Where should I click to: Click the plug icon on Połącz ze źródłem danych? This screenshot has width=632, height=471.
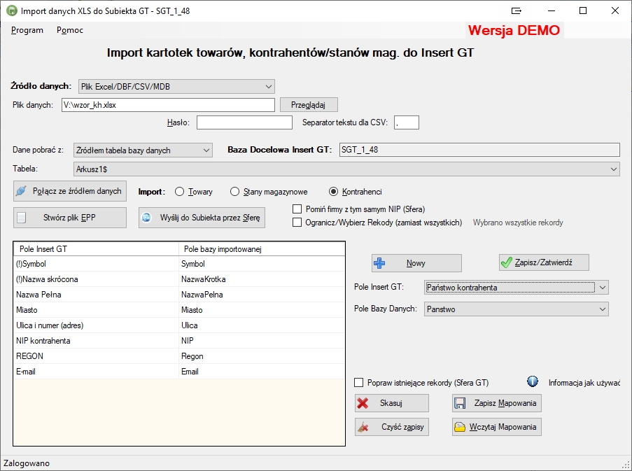[x=22, y=191]
